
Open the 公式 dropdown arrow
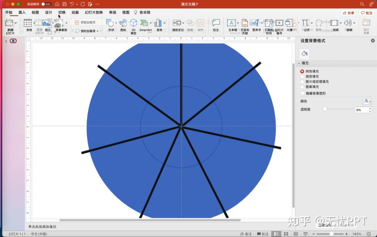click(x=312, y=23)
